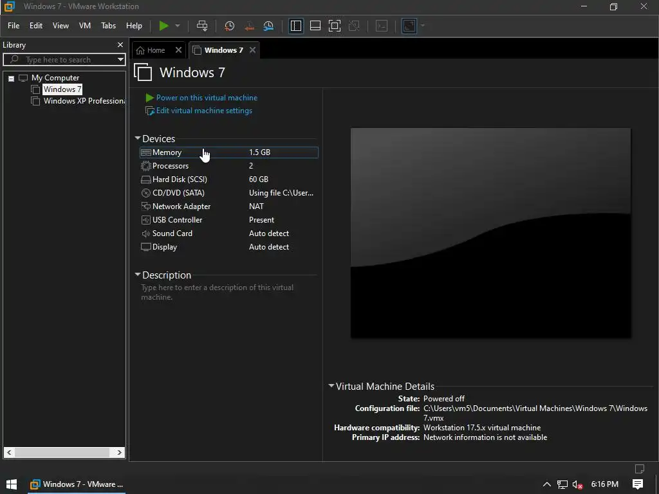The image size is (659, 494).
Task: Enter full screen mode toolbar icon
Action: (x=335, y=26)
